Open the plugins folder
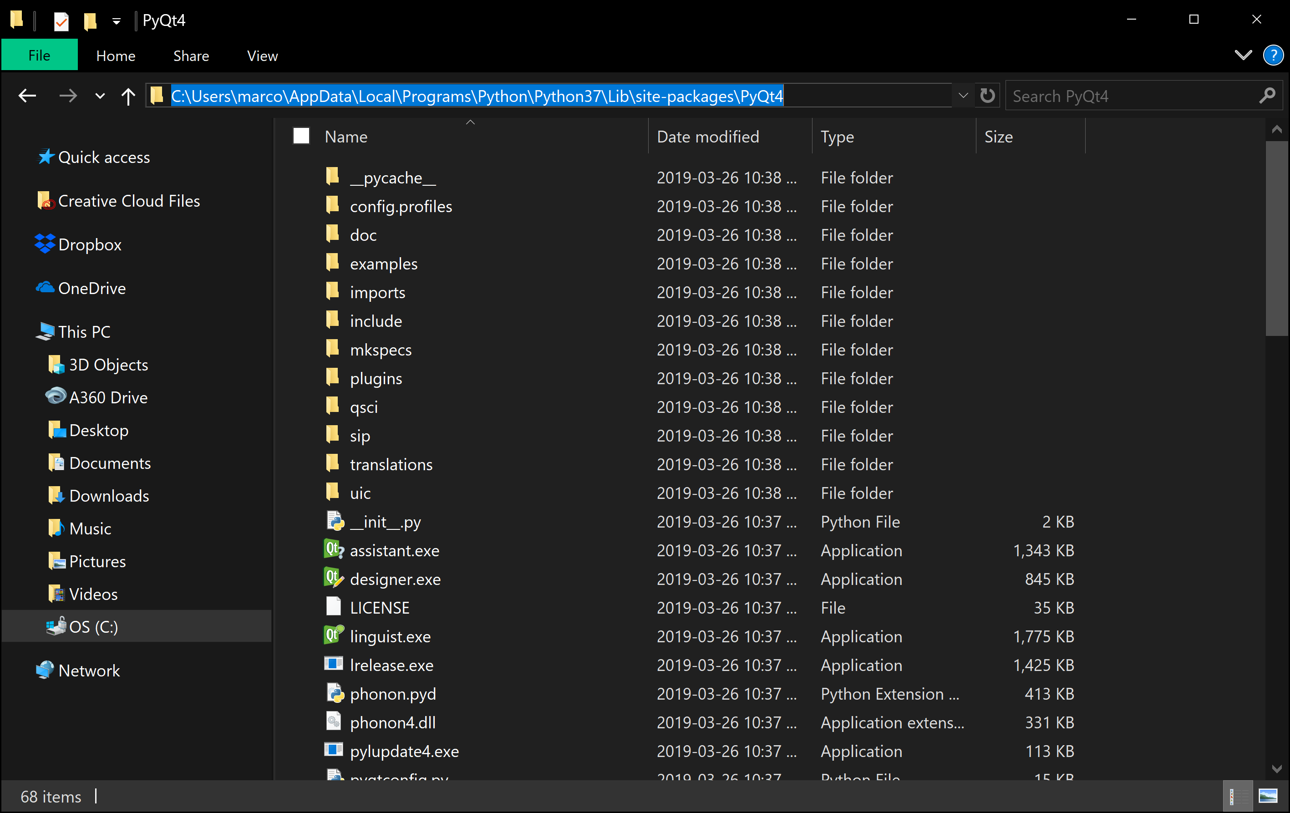Screen dimensions: 1290x813 pyautogui.click(x=376, y=377)
